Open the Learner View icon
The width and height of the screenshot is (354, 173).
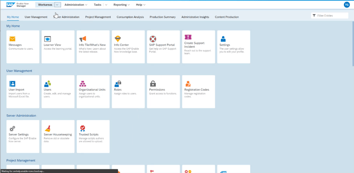[47, 39]
